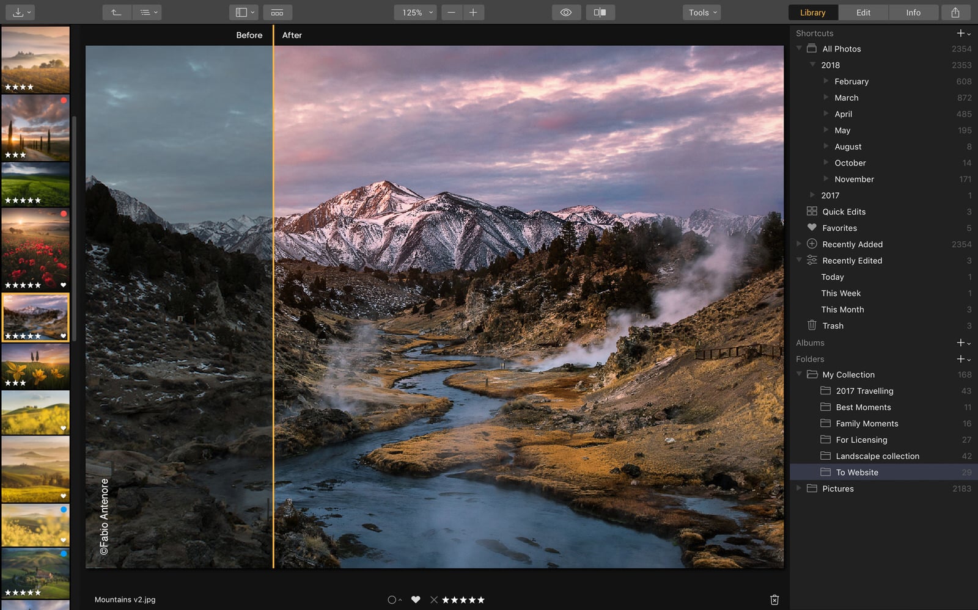Open the For Licensing folder
978x610 pixels.
[x=862, y=440]
